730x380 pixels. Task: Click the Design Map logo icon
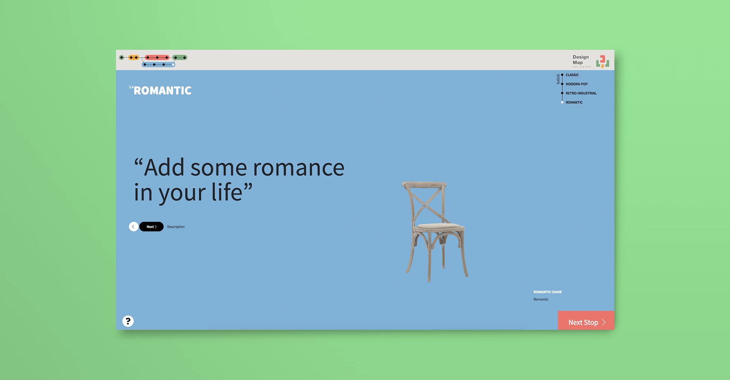[602, 61]
